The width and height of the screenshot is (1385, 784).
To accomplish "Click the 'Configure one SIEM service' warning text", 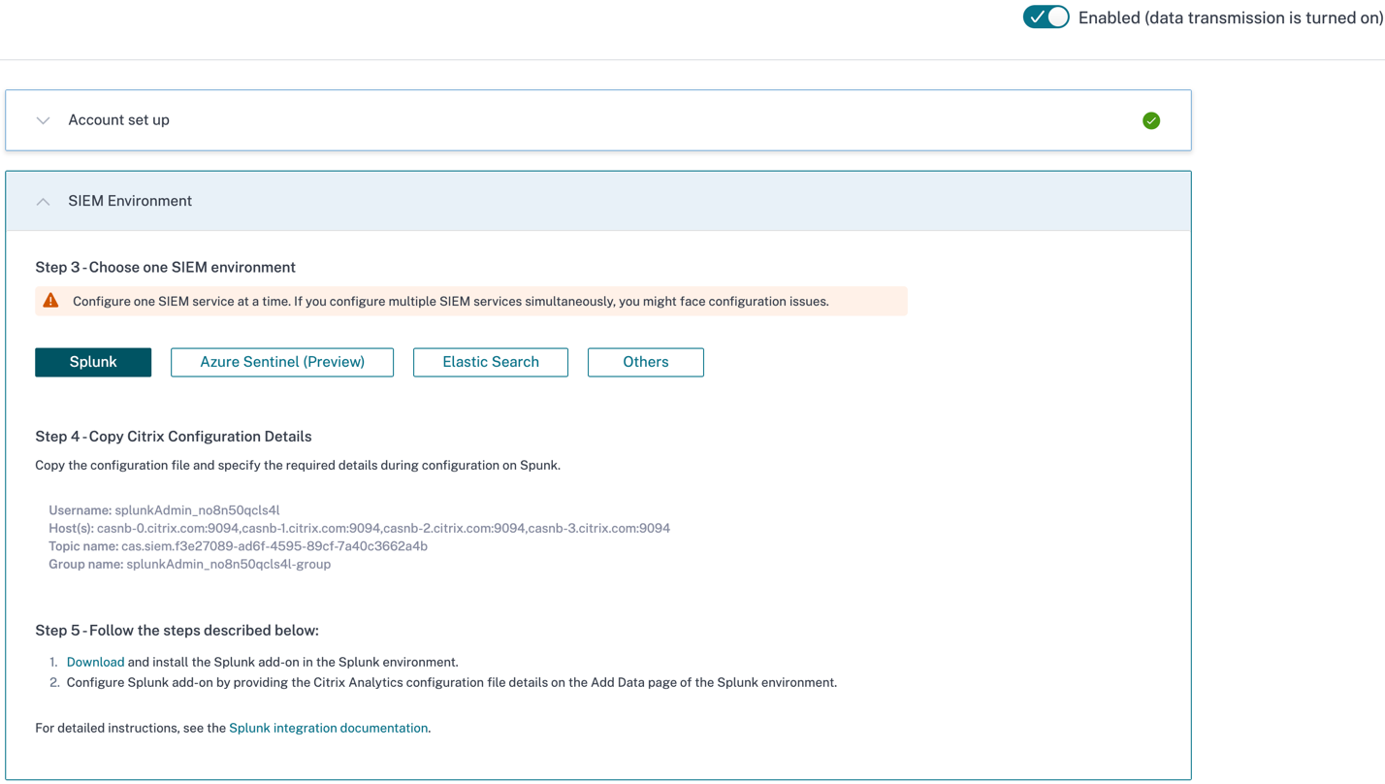I will click(451, 302).
